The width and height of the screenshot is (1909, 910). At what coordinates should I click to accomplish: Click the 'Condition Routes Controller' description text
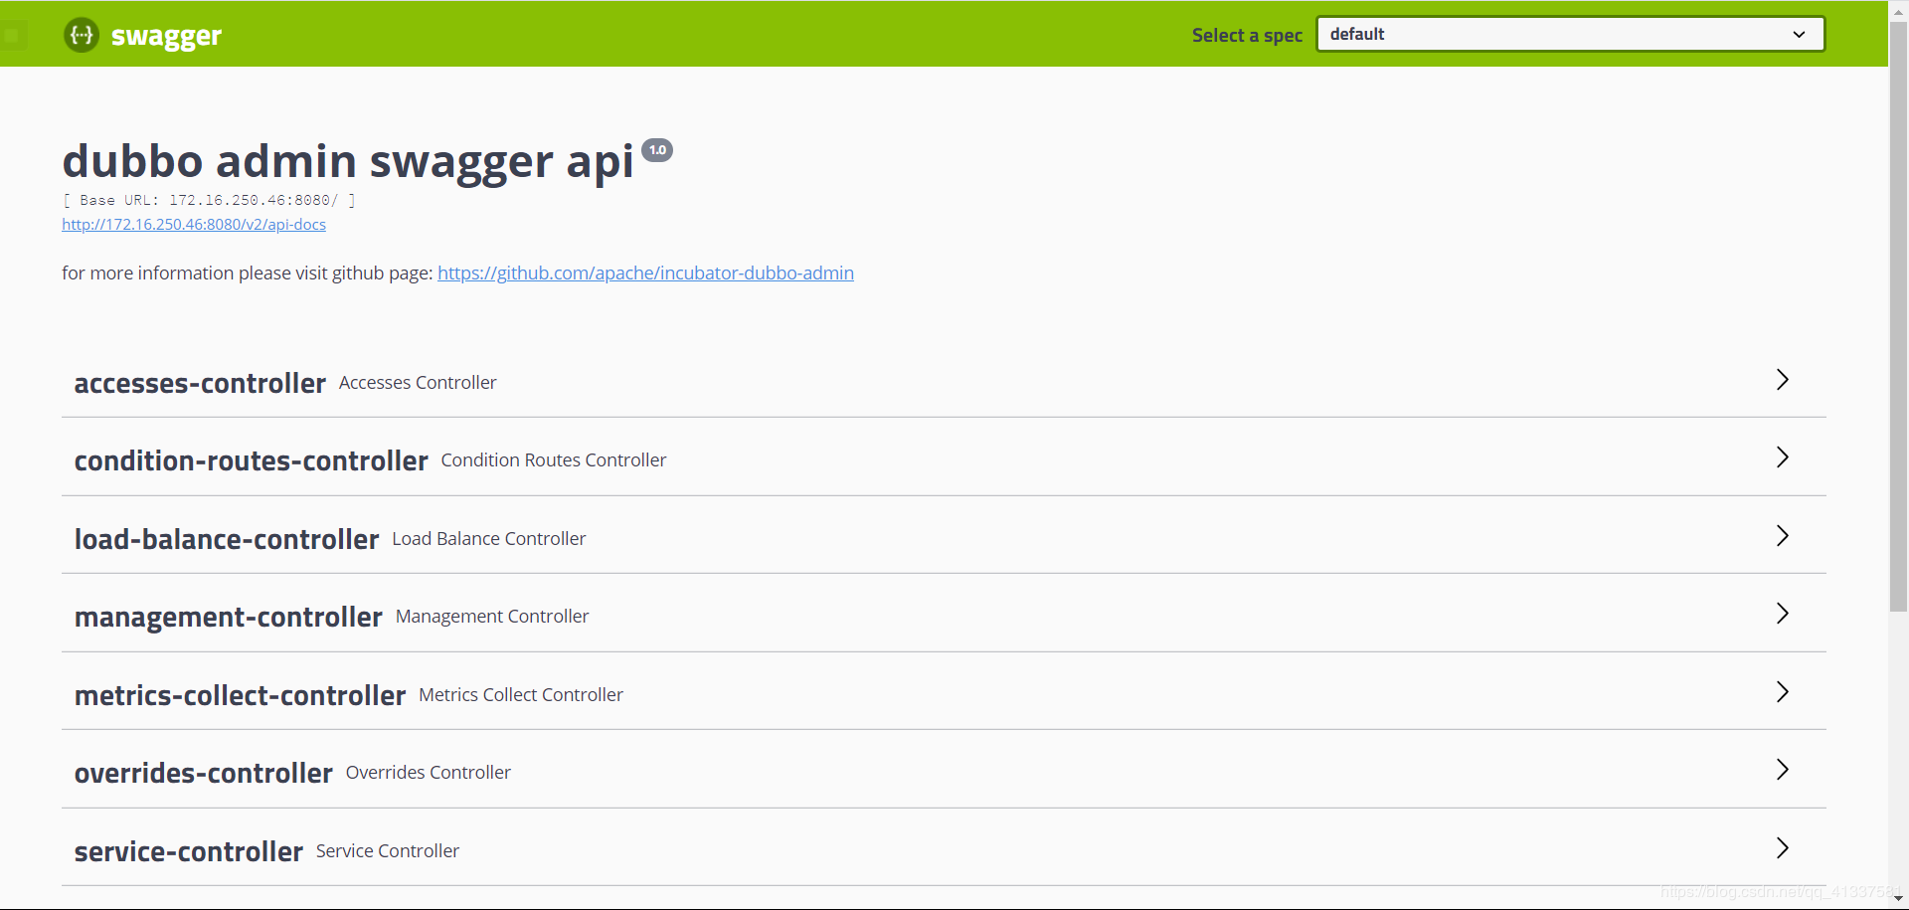(x=554, y=460)
